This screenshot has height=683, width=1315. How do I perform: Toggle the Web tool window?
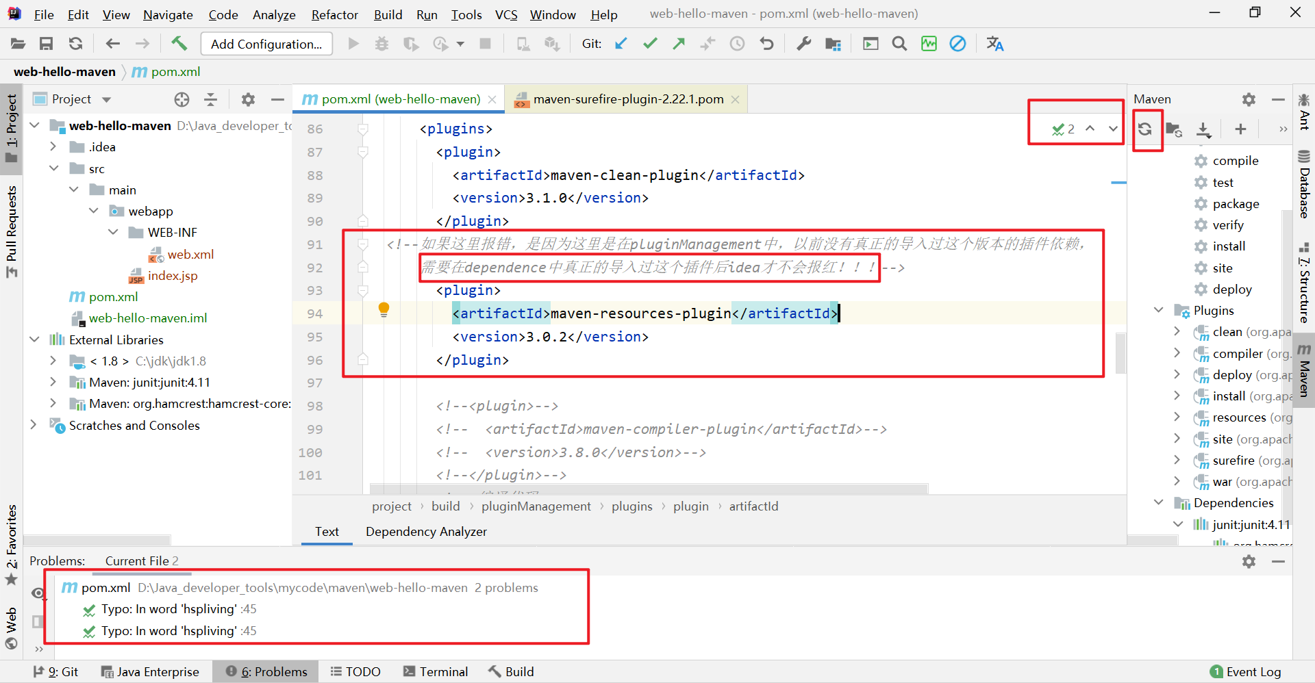tap(12, 628)
